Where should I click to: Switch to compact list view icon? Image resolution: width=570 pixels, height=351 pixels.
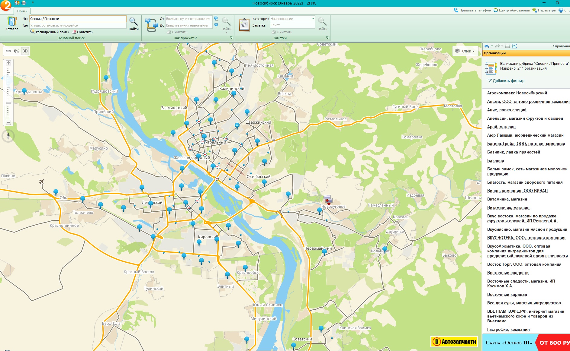coord(507,46)
